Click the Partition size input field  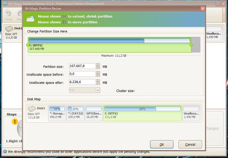(x=82, y=66)
